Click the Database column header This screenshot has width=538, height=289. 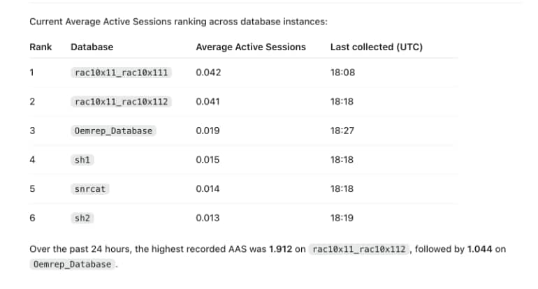(92, 47)
